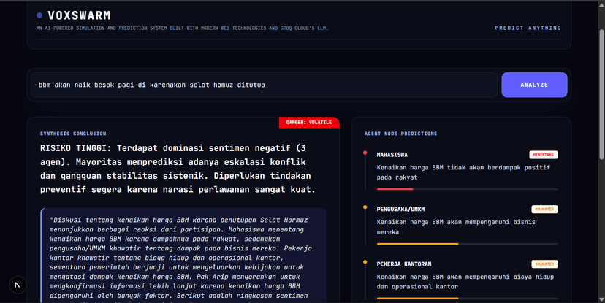Click the page vertical scrollbar thumb
Screen dimensions: 605x303
coord(601,94)
